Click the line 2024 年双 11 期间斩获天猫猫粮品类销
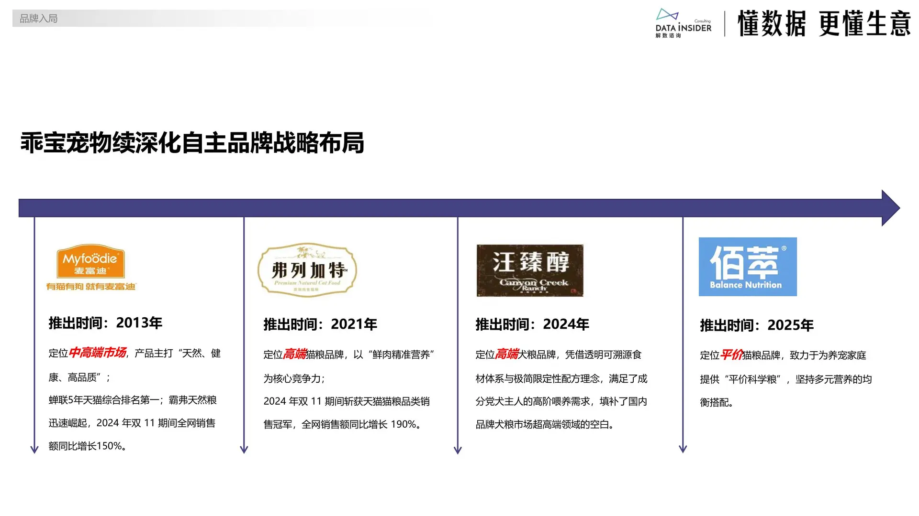The height and width of the screenshot is (516, 919). pos(347,401)
